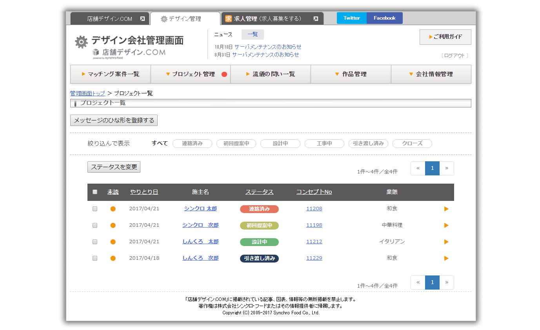Click the orange arrow in the イタリアン row
The width and height of the screenshot is (540, 330).
(446, 242)
